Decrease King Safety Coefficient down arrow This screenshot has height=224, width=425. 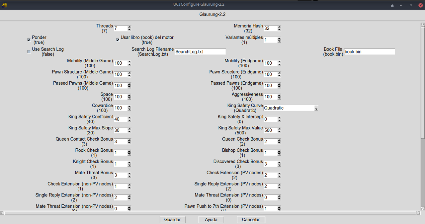tap(129, 121)
